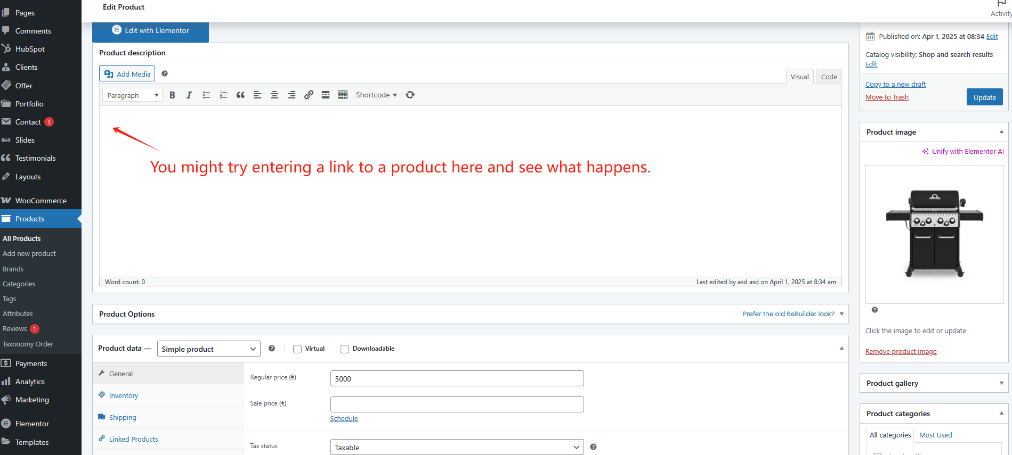Insert Read More tag icon
Screen dimensions: 1012x455
(326, 95)
